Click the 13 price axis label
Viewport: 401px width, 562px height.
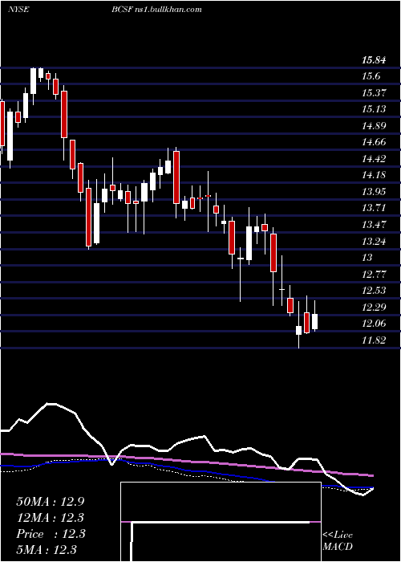(x=367, y=258)
